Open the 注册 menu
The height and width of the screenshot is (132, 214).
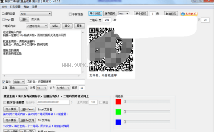tap(34, 7)
